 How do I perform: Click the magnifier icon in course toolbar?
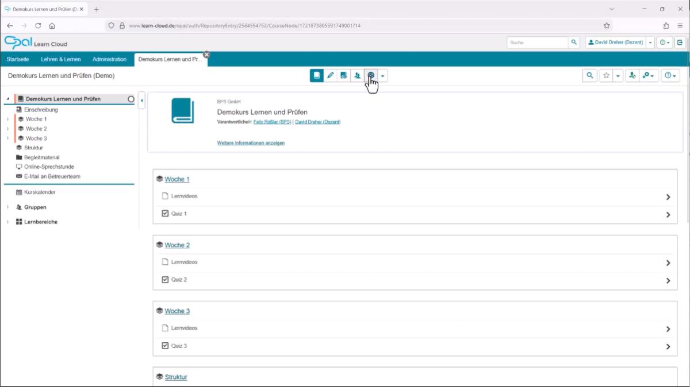pos(589,75)
